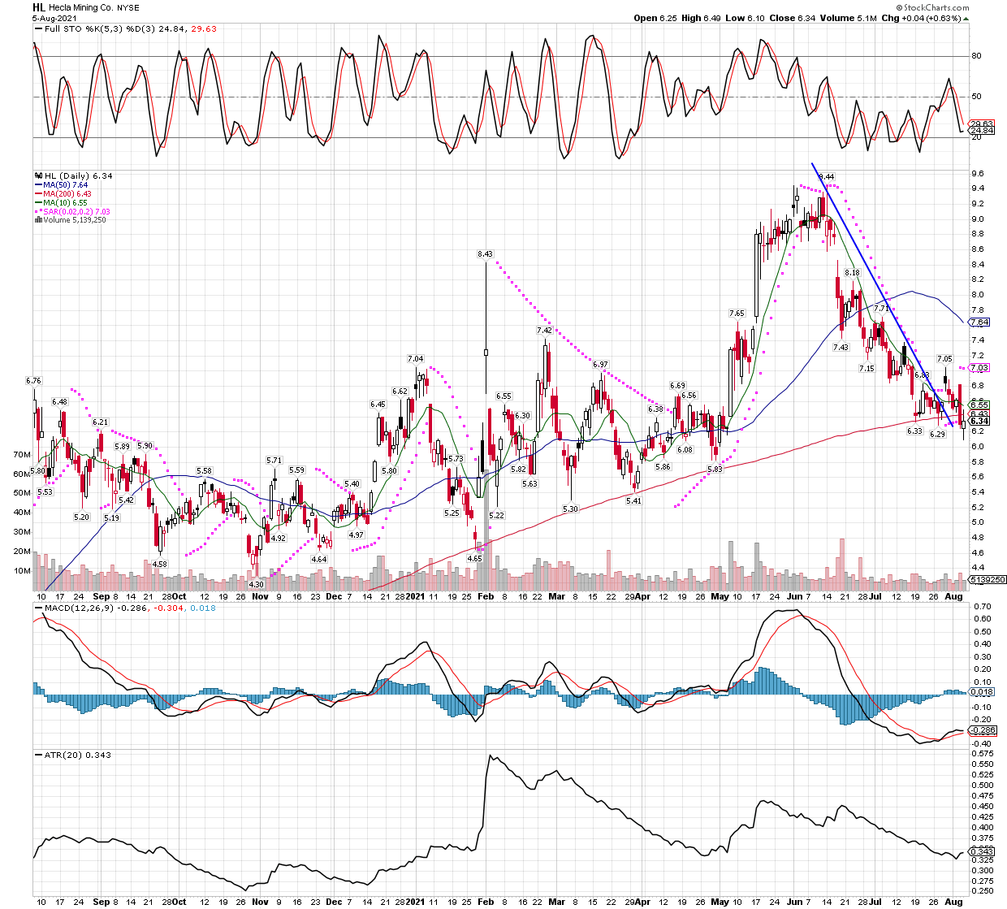Click the volume bars icon in the legend
The width and height of the screenshot is (1007, 909).
pos(38,220)
